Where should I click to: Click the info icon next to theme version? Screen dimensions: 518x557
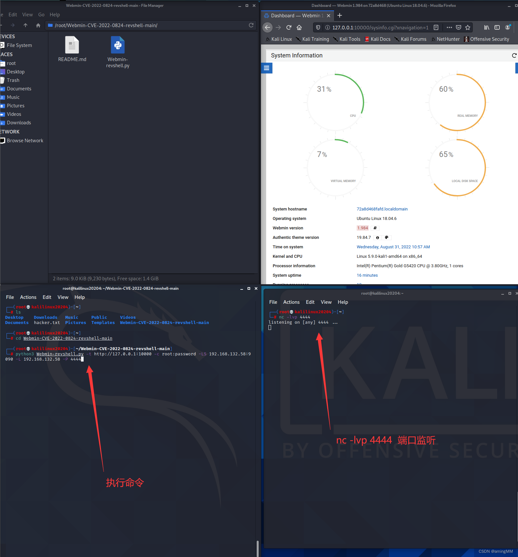coord(378,238)
